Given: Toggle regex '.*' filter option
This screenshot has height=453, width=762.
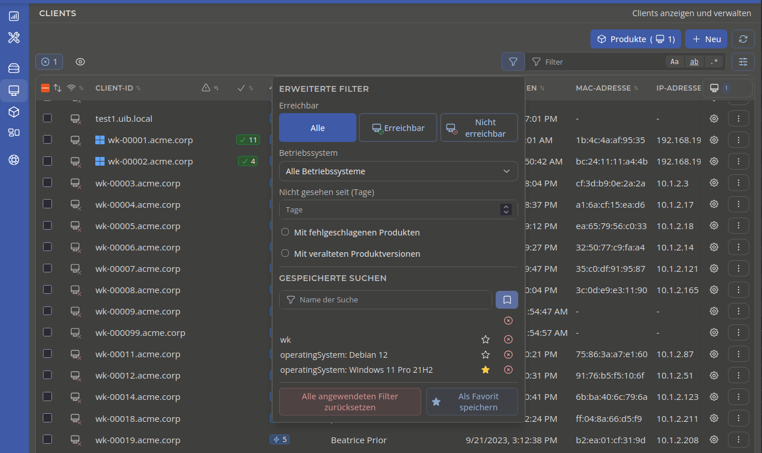Looking at the screenshot, I should tap(715, 62).
